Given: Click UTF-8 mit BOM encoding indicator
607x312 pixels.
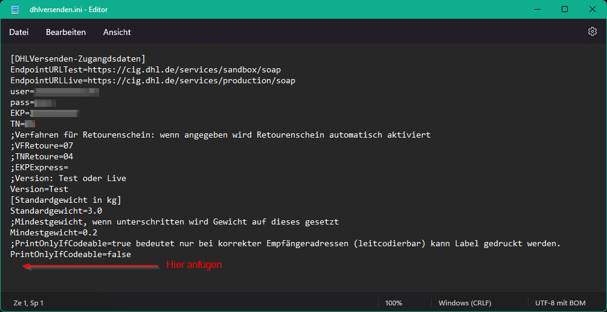Looking at the screenshot, I should [x=560, y=303].
